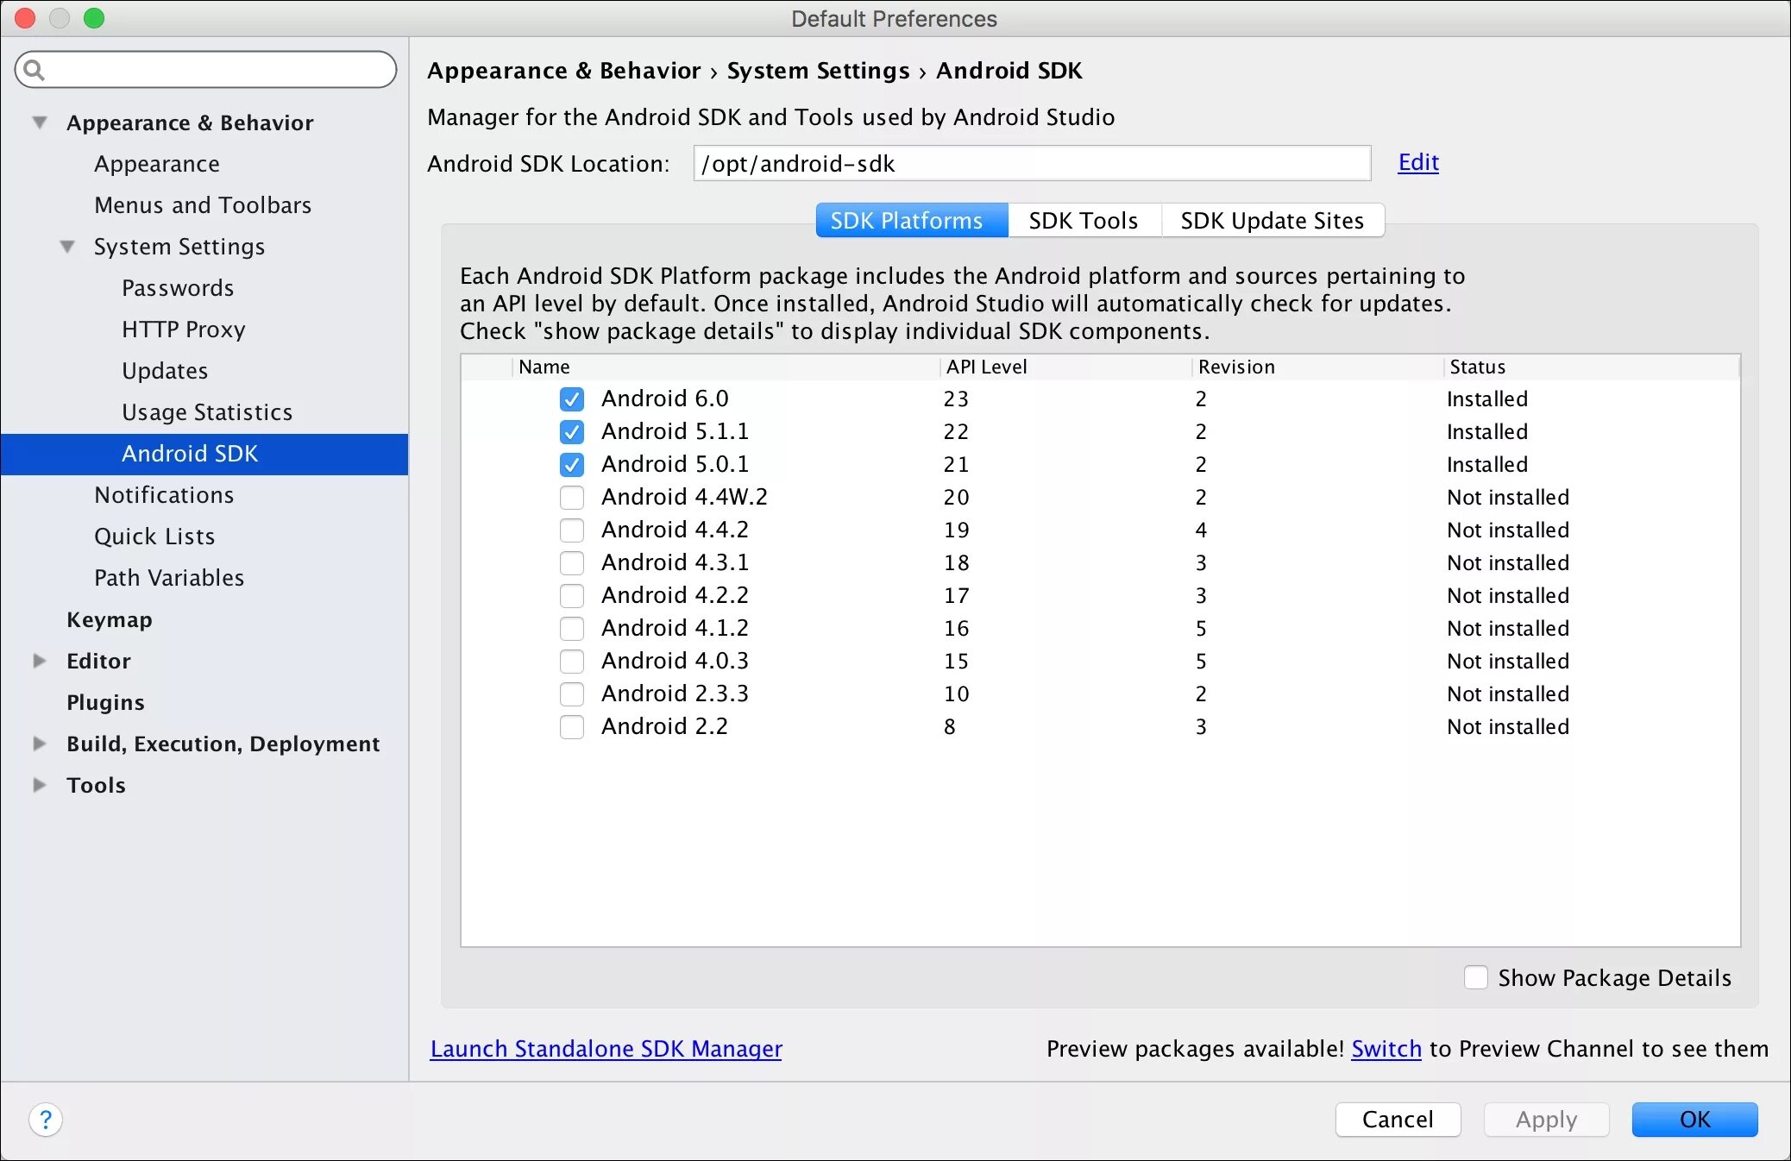The width and height of the screenshot is (1791, 1161).
Task: Enable Show Package Details checkbox
Action: (x=1475, y=977)
